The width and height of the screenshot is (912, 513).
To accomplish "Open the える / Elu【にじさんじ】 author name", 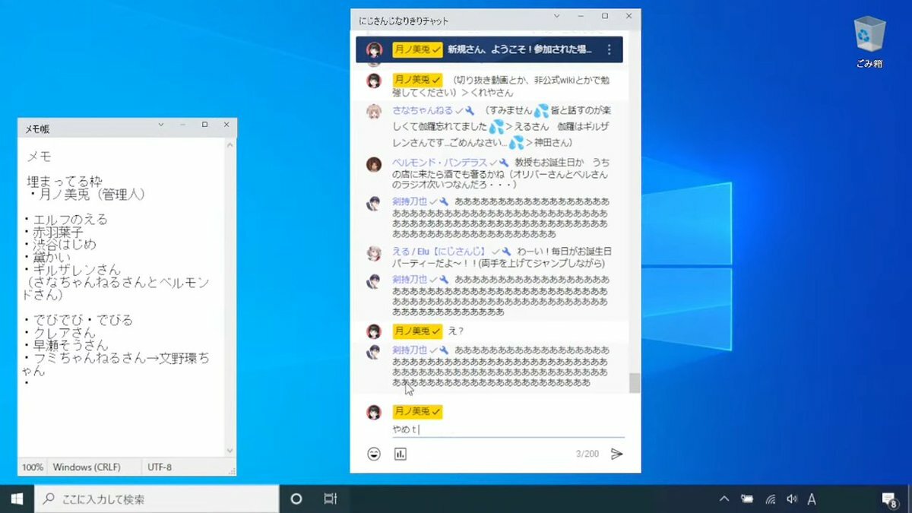I will coord(440,251).
